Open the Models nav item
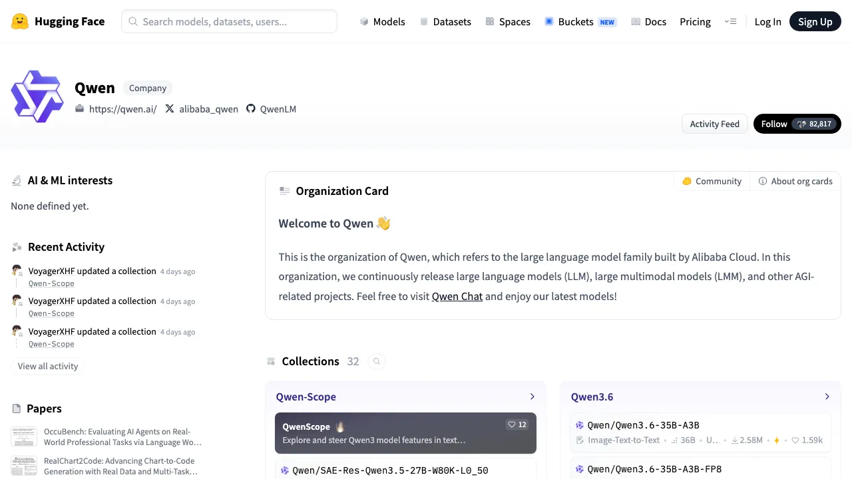The height and width of the screenshot is (479, 852). (382, 21)
